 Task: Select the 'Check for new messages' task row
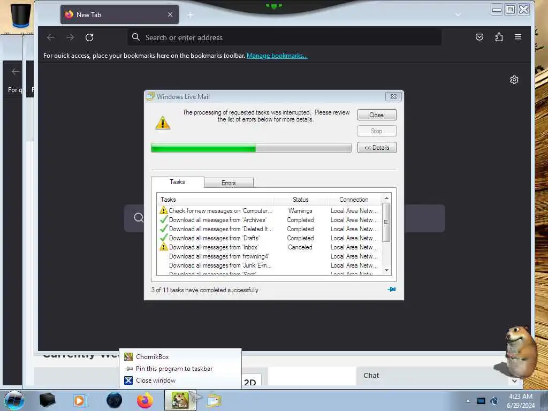(269, 211)
